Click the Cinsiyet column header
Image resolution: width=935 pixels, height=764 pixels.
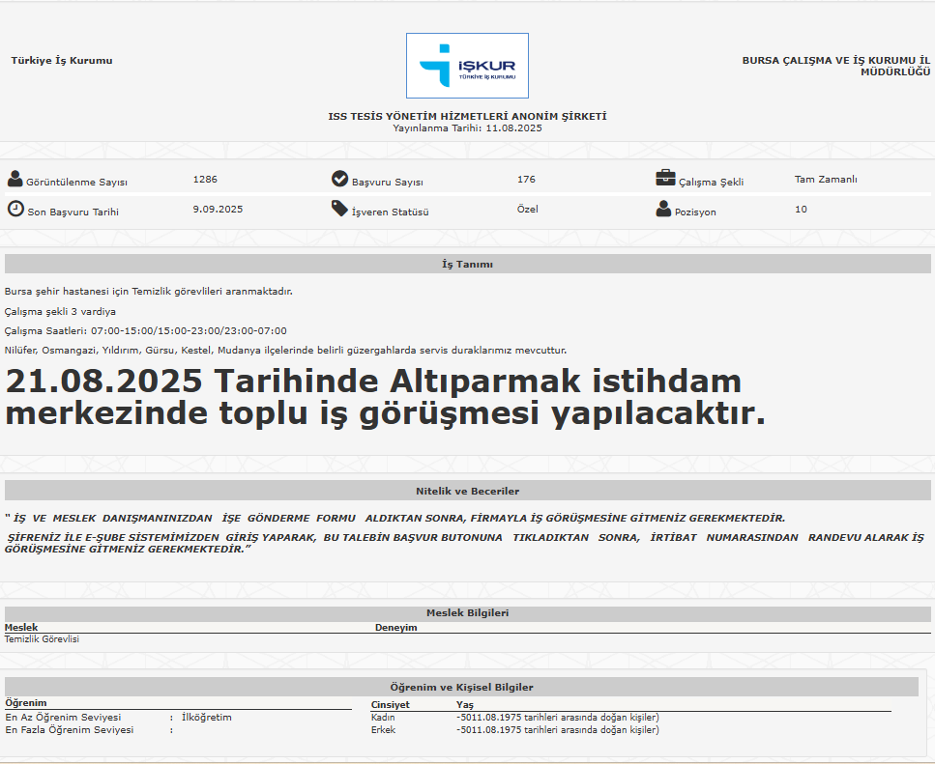pos(390,704)
